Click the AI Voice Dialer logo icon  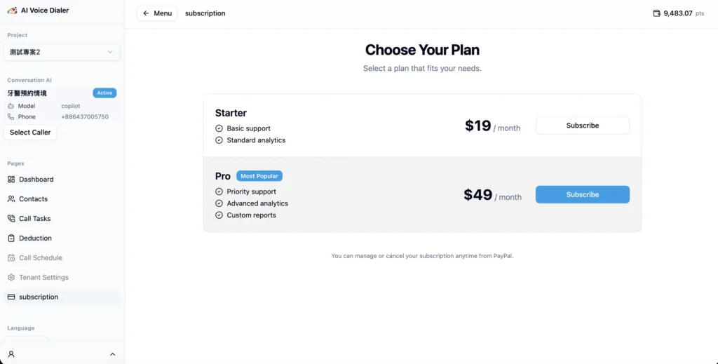tap(12, 11)
